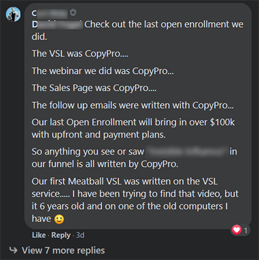
Task: Click the line 'The VSL was CopyPro'
Action: 80,54
